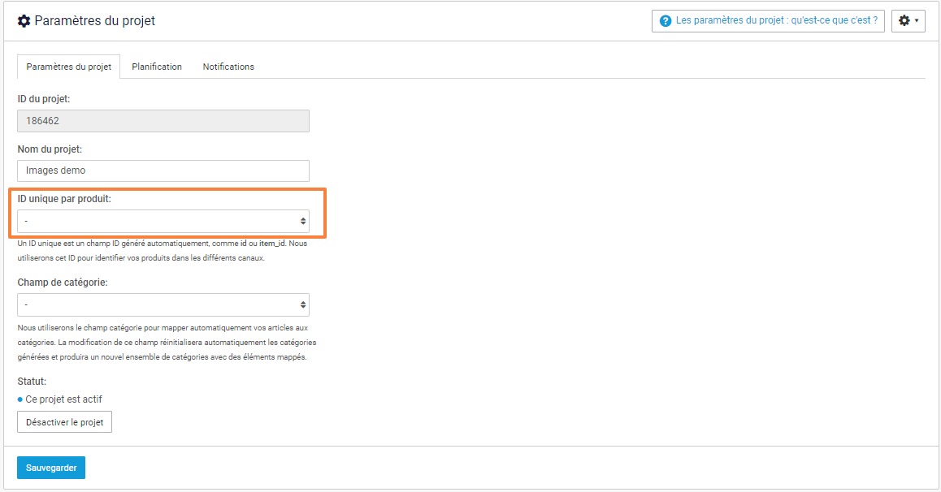Click the "Champ de catégorie:" label
Screen dimensions: 941x492
tap(63, 283)
